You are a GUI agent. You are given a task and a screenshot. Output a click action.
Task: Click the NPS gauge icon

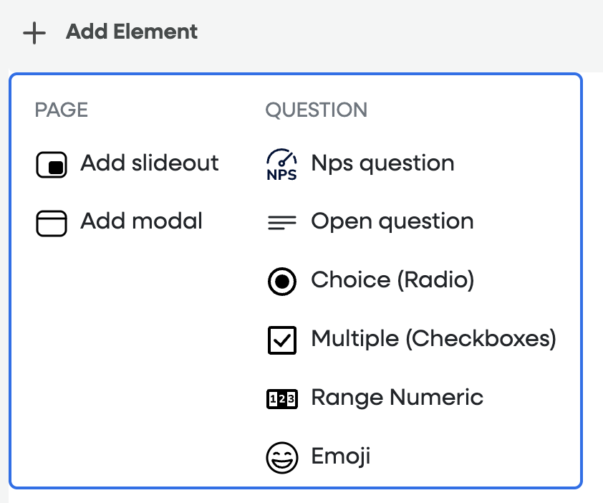click(x=281, y=164)
